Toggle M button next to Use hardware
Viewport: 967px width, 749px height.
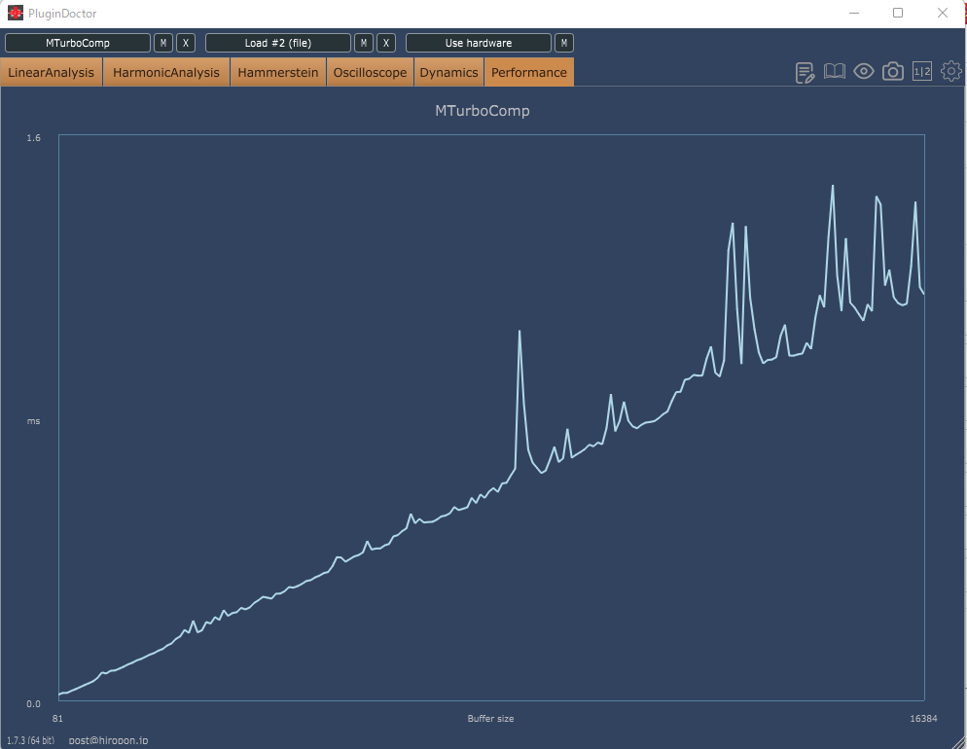[x=563, y=43]
